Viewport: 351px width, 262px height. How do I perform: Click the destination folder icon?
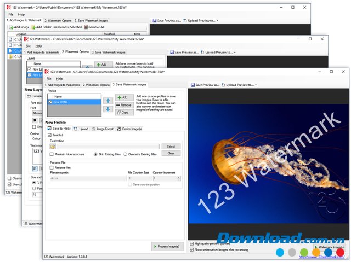click(53, 147)
